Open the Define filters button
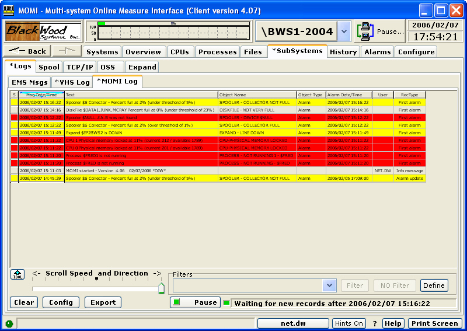 click(x=434, y=285)
